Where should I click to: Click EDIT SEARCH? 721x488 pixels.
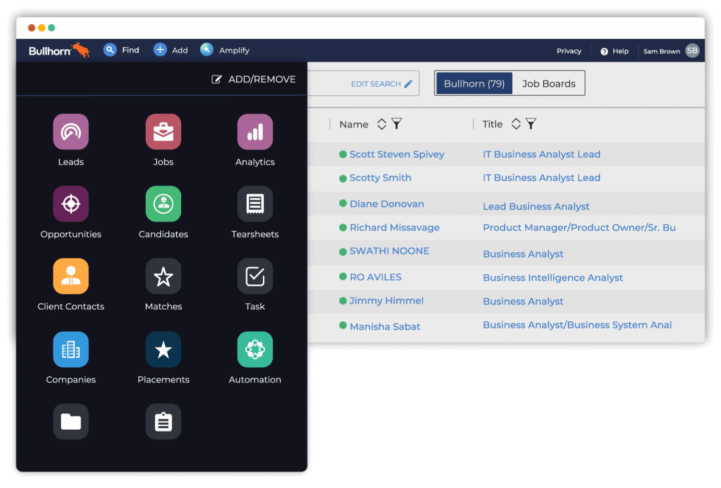point(382,83)
